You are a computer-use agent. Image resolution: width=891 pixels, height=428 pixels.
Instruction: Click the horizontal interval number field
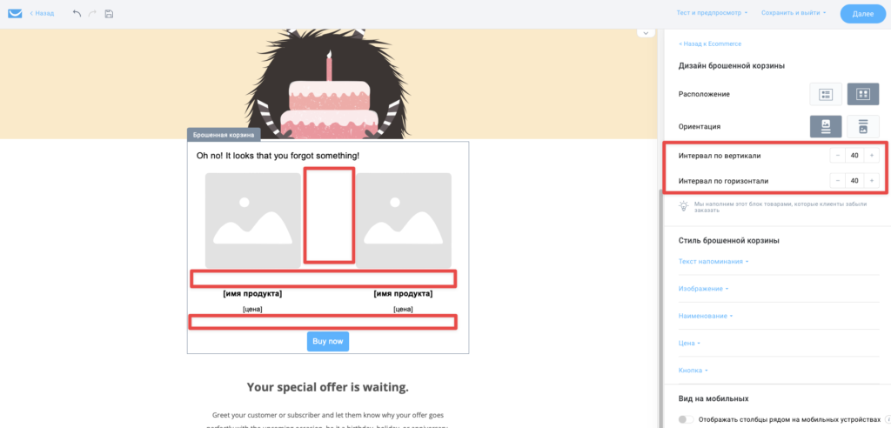tap(854, 181)
